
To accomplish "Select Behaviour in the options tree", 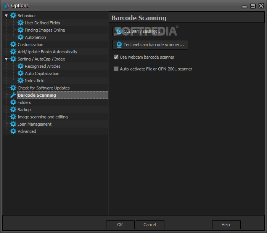I will (27, 16).
